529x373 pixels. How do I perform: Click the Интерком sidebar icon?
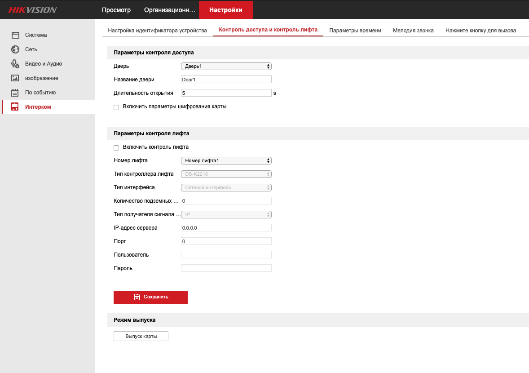15,107
